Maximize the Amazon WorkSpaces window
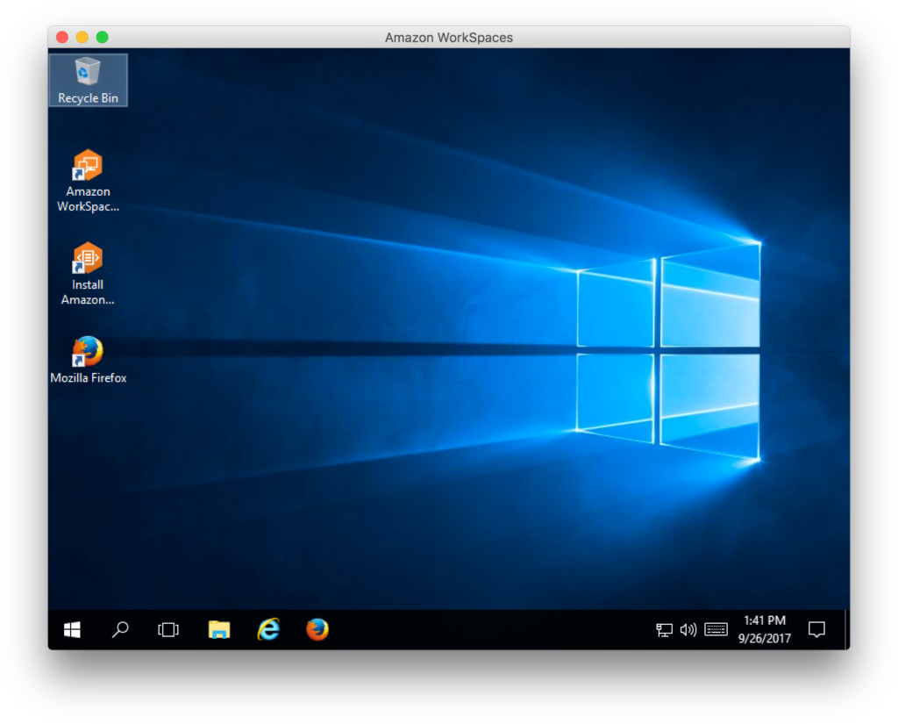Viewport: 898px width, 724px height. click(x=103, y=37)
